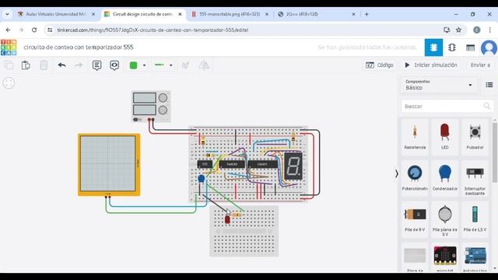Reload the page

point(34,30)
